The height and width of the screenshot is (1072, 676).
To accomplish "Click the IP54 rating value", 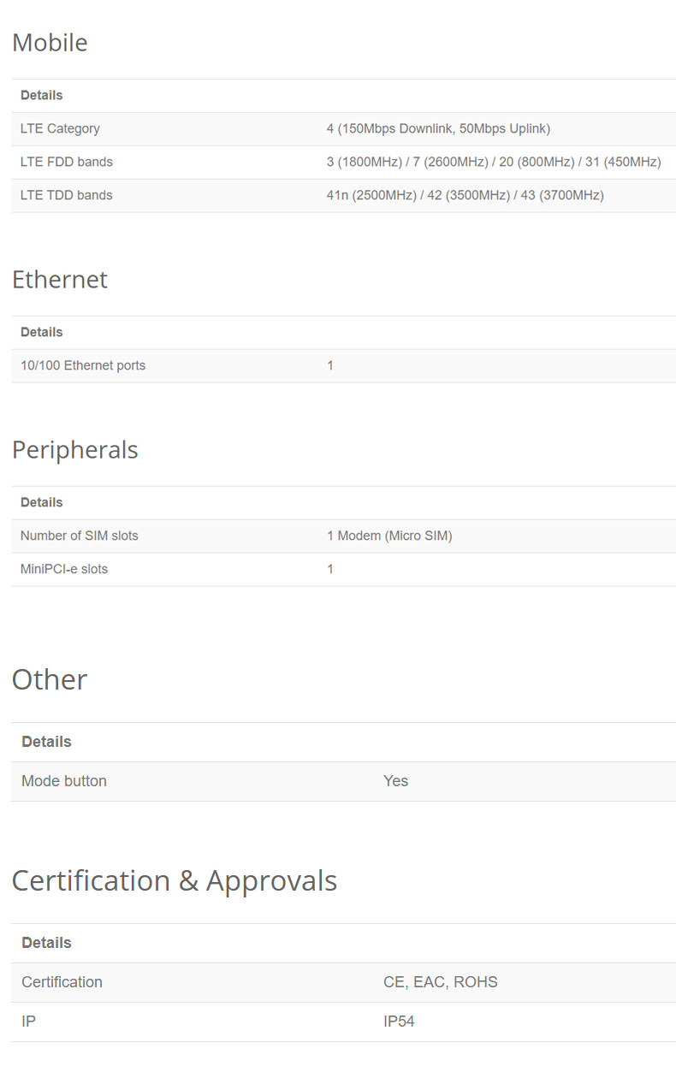I will point(399,1022).
